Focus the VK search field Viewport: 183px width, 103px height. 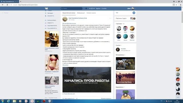click(x=71, y=8)
